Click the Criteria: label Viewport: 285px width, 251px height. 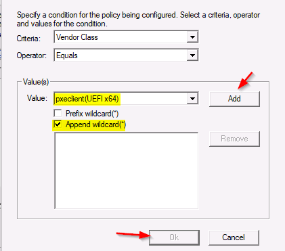(x=28, y=39)
